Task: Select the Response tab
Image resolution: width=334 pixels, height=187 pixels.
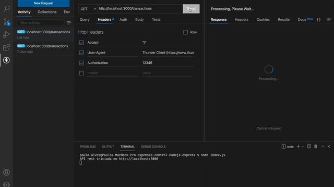Action: coord(219,20)
